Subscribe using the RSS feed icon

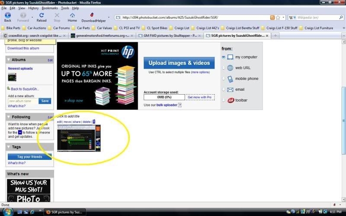coord(272,17)
